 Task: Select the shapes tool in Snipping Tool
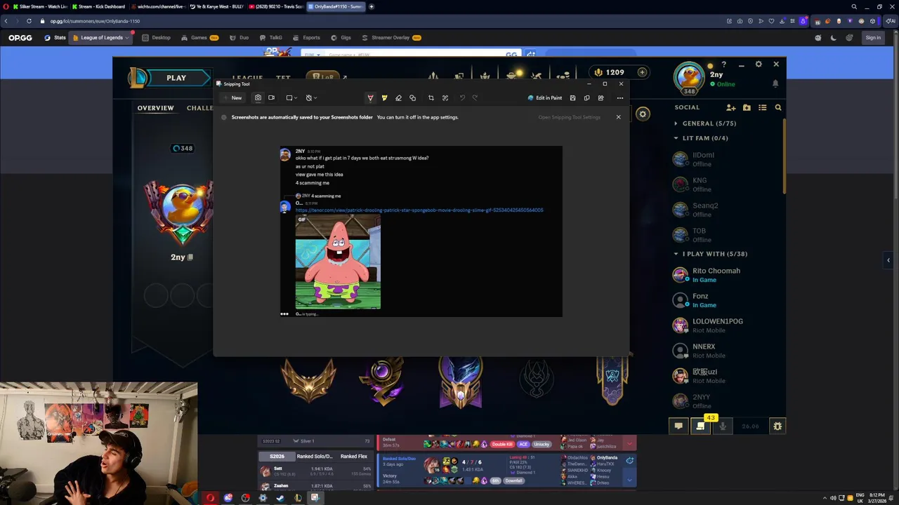412,98
